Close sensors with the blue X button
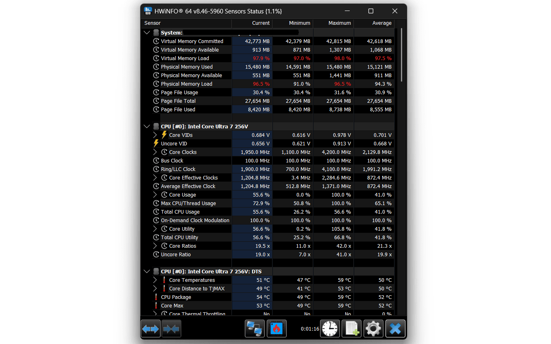The image size is (551, 344). click(x=395, y=329)
